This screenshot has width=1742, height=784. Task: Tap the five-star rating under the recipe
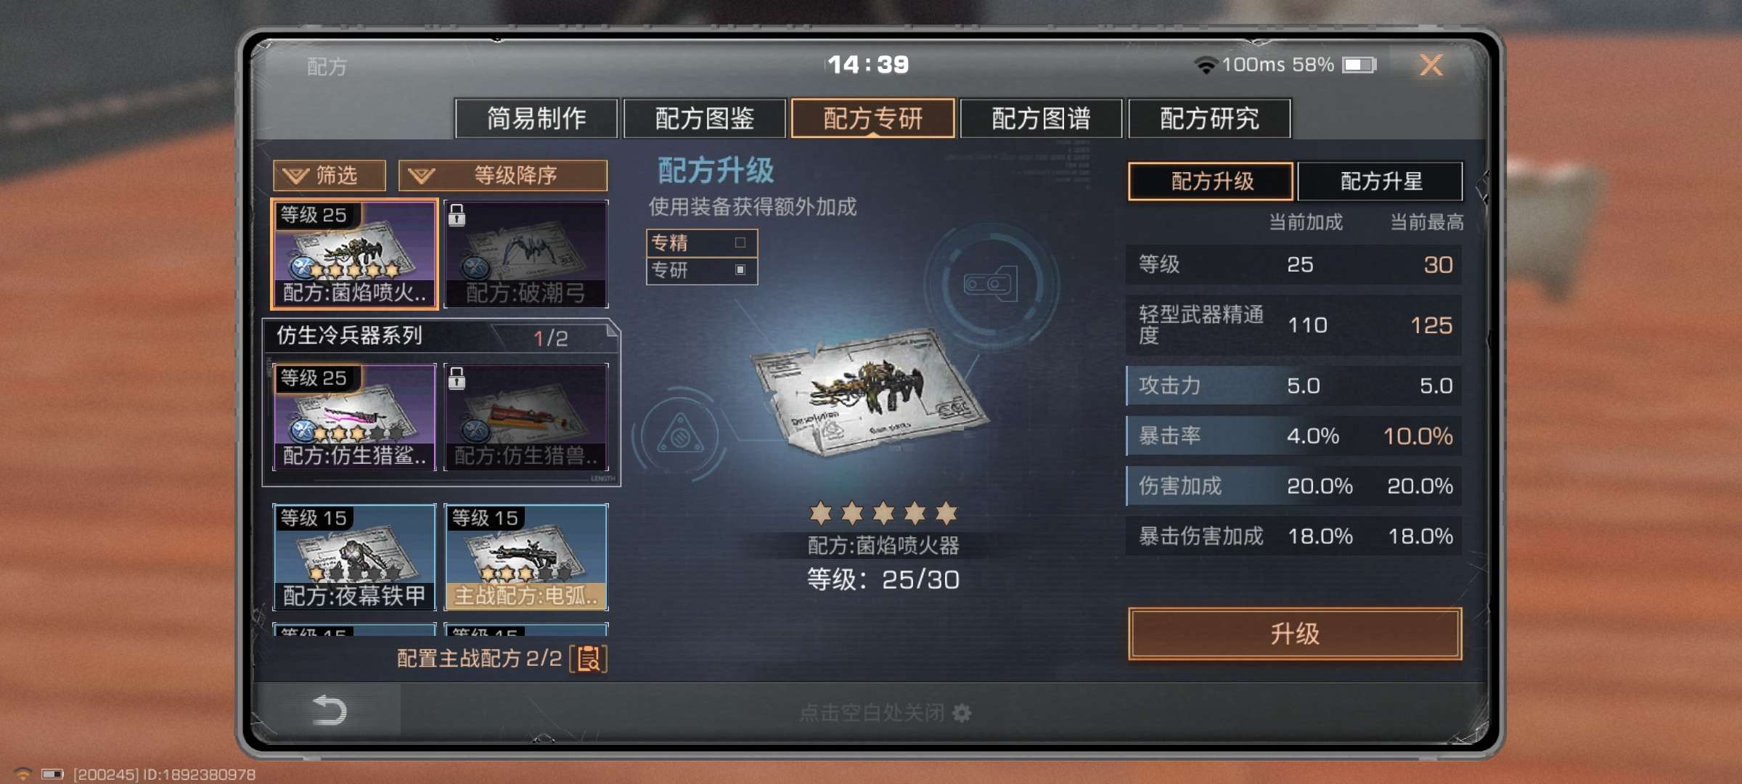click(x=883, y=513)
